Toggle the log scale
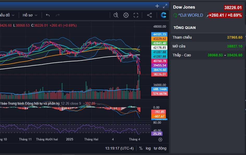The image size is (246, 155). coord(148,148)
